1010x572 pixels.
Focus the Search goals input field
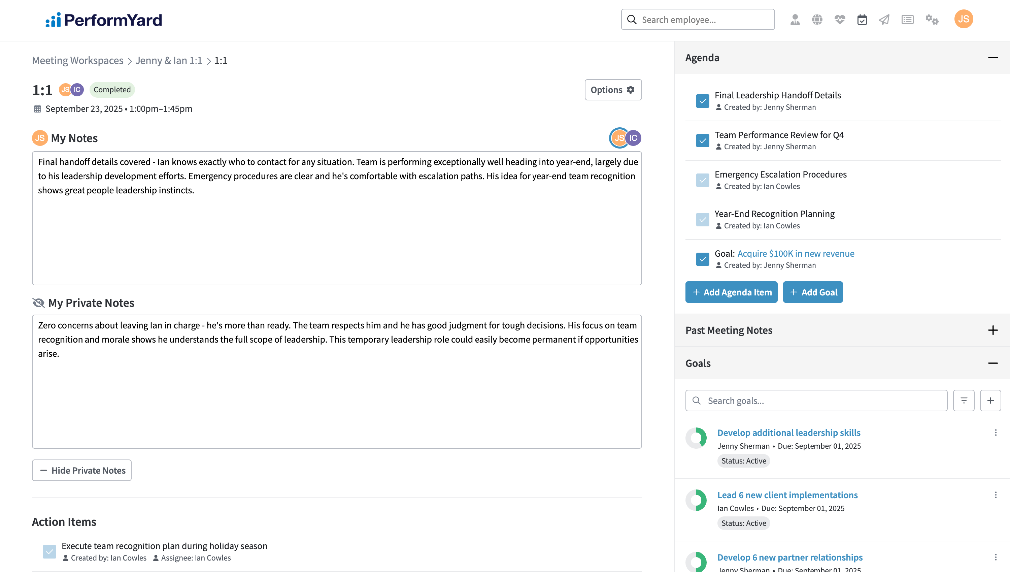click(x=816, y=400)
